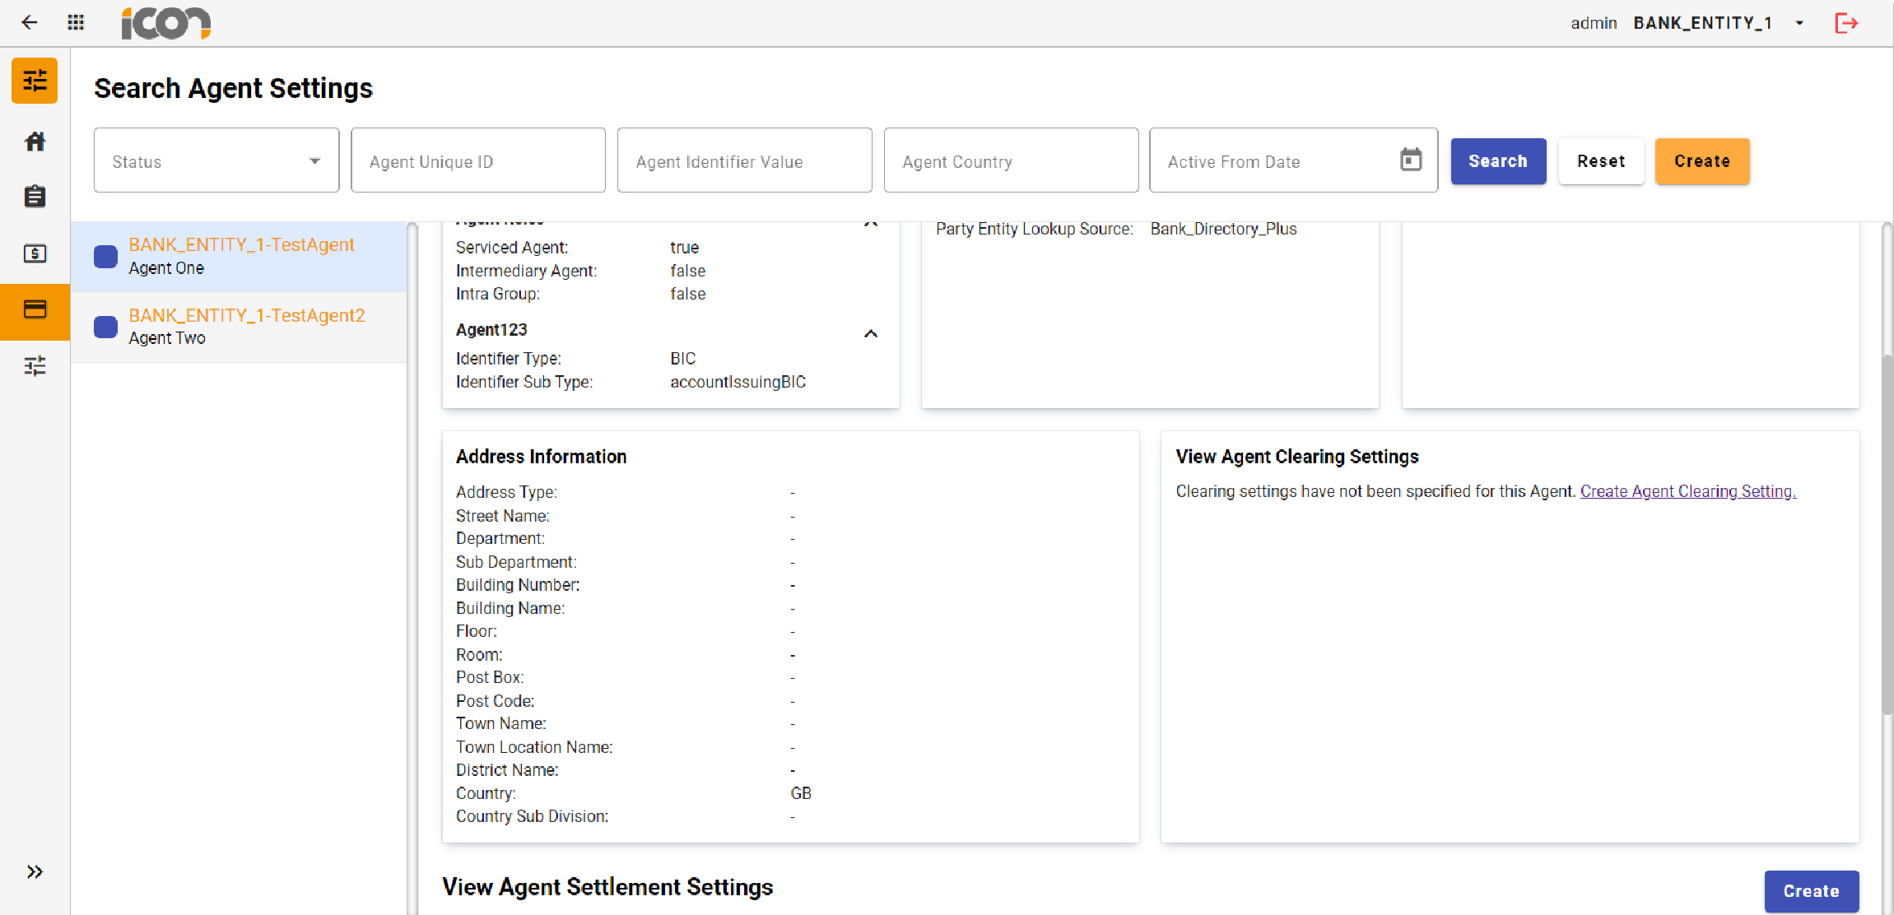Open the clipboard sidebar icon

click(x=35, y=197)
